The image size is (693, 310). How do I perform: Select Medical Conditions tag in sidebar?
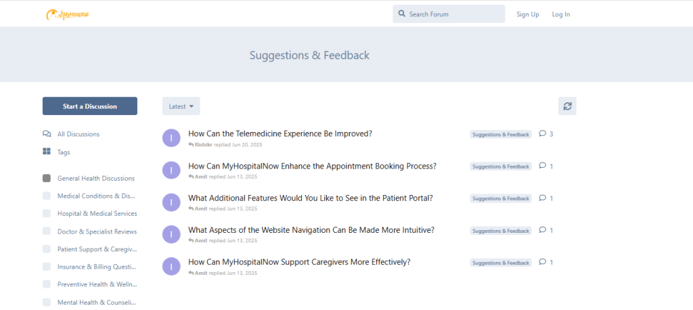coord(96,196)
